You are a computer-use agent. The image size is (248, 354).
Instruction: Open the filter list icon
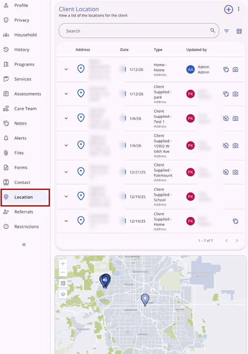point(227,31)
